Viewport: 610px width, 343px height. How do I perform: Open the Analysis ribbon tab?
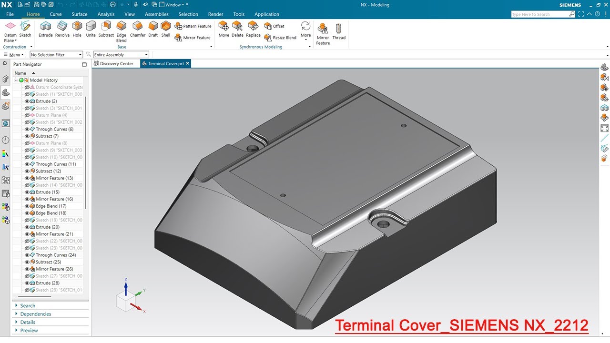tap(106, 14)
